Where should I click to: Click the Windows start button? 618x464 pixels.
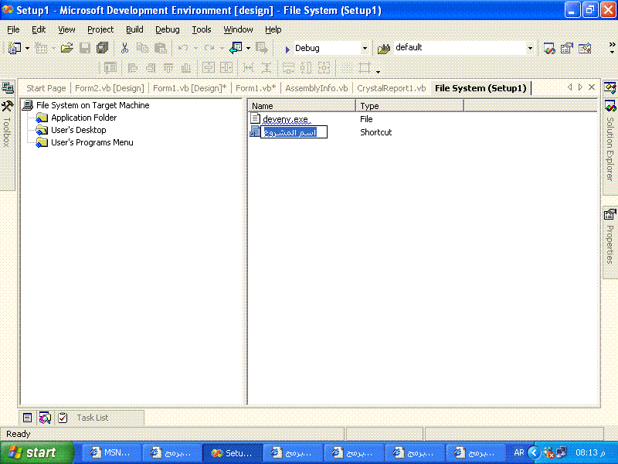pyautogui.click(x=37, y=452)
